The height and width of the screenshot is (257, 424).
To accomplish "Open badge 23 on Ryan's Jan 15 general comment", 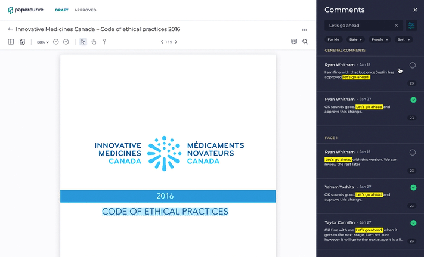I will tap(412, 83).
